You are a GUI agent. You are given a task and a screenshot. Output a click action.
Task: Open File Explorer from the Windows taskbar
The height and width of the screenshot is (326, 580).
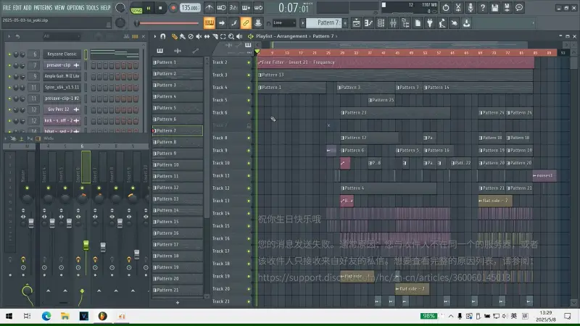[x=65, y=316]
